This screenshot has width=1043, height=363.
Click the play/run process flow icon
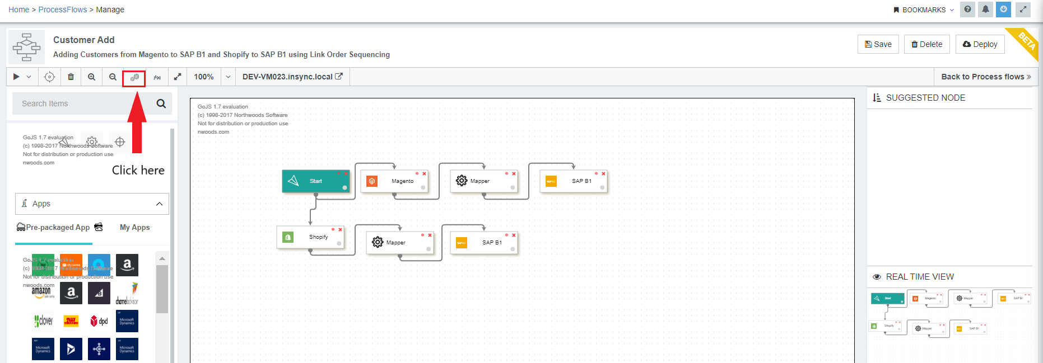point(16,77)
